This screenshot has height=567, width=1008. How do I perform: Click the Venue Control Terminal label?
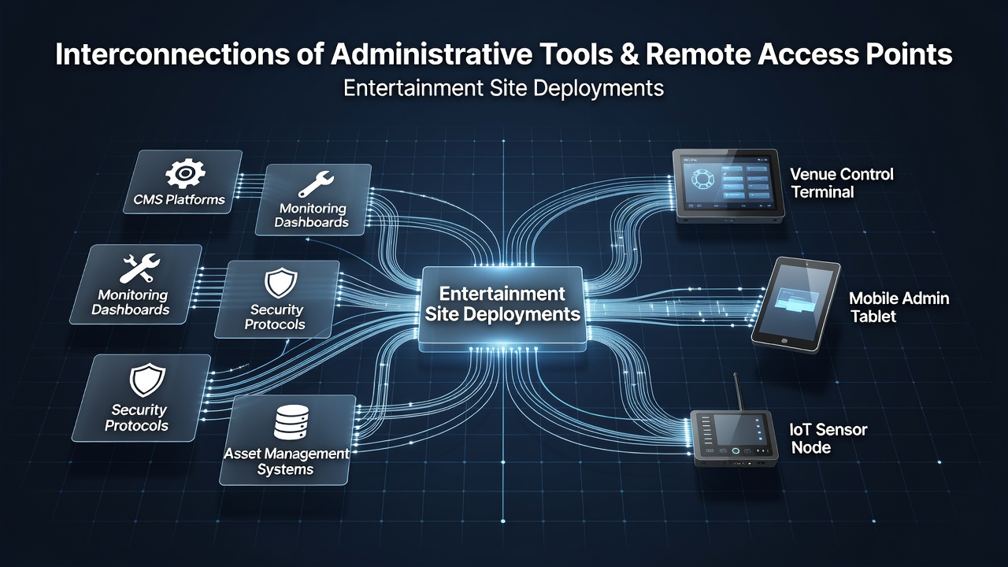(x=842, y=183)
